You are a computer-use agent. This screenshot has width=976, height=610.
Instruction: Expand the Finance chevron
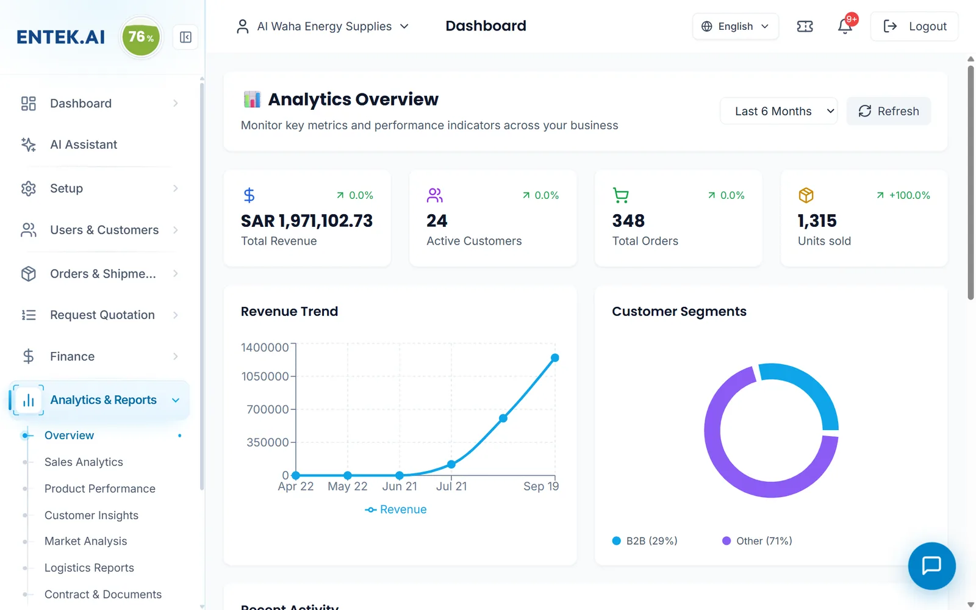coord(176,356)
